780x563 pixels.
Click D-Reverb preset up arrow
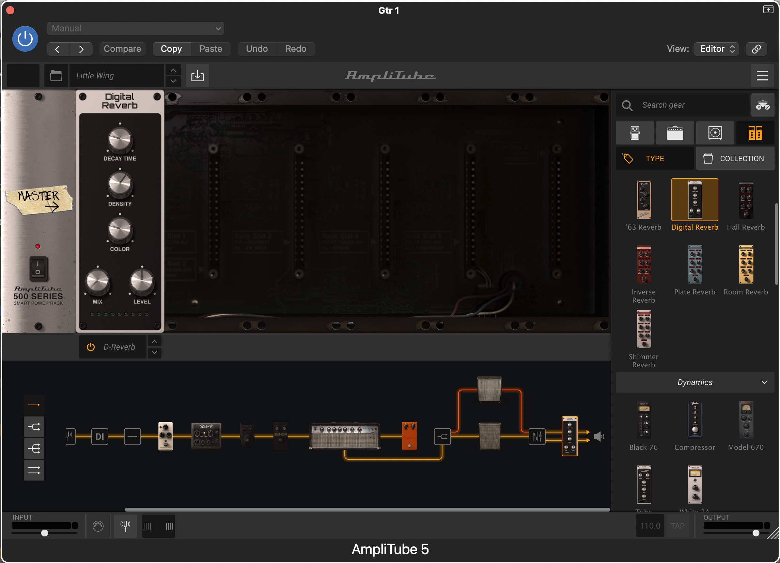[155, 342]
